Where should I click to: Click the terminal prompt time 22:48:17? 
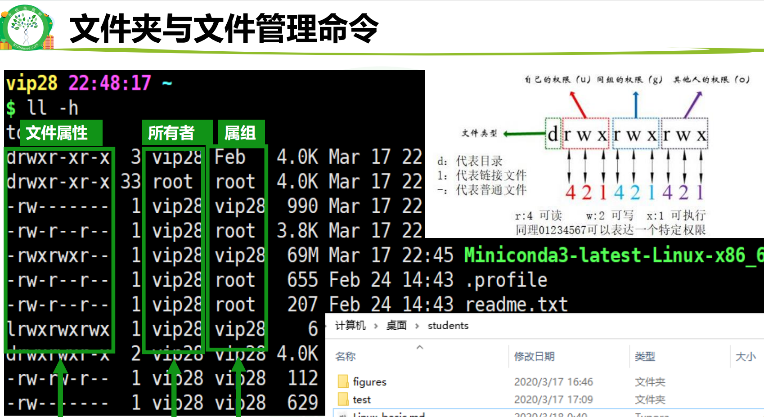[110, 83]
